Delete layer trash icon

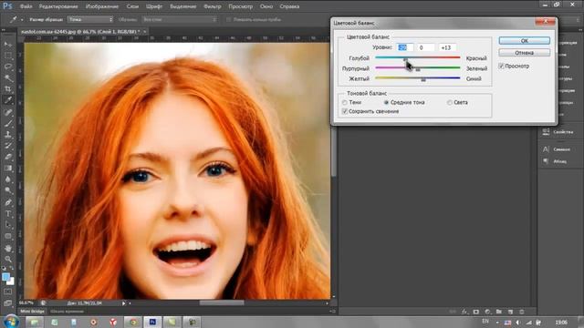(x=521, y=312)
